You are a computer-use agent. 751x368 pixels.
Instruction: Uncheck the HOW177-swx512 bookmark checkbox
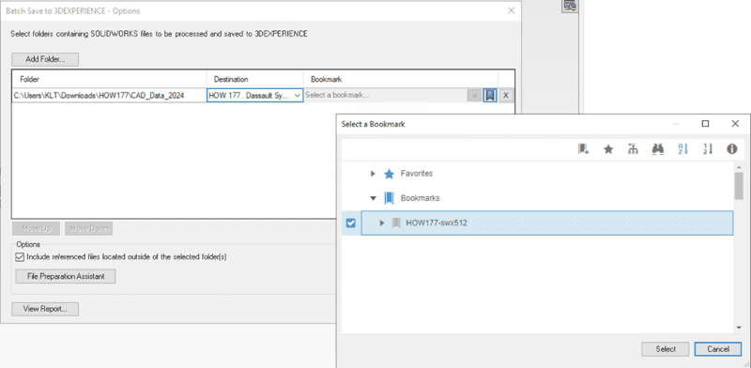click(350, 222)
